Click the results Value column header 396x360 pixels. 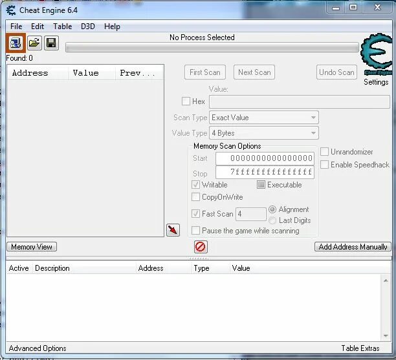coord(92,73)
